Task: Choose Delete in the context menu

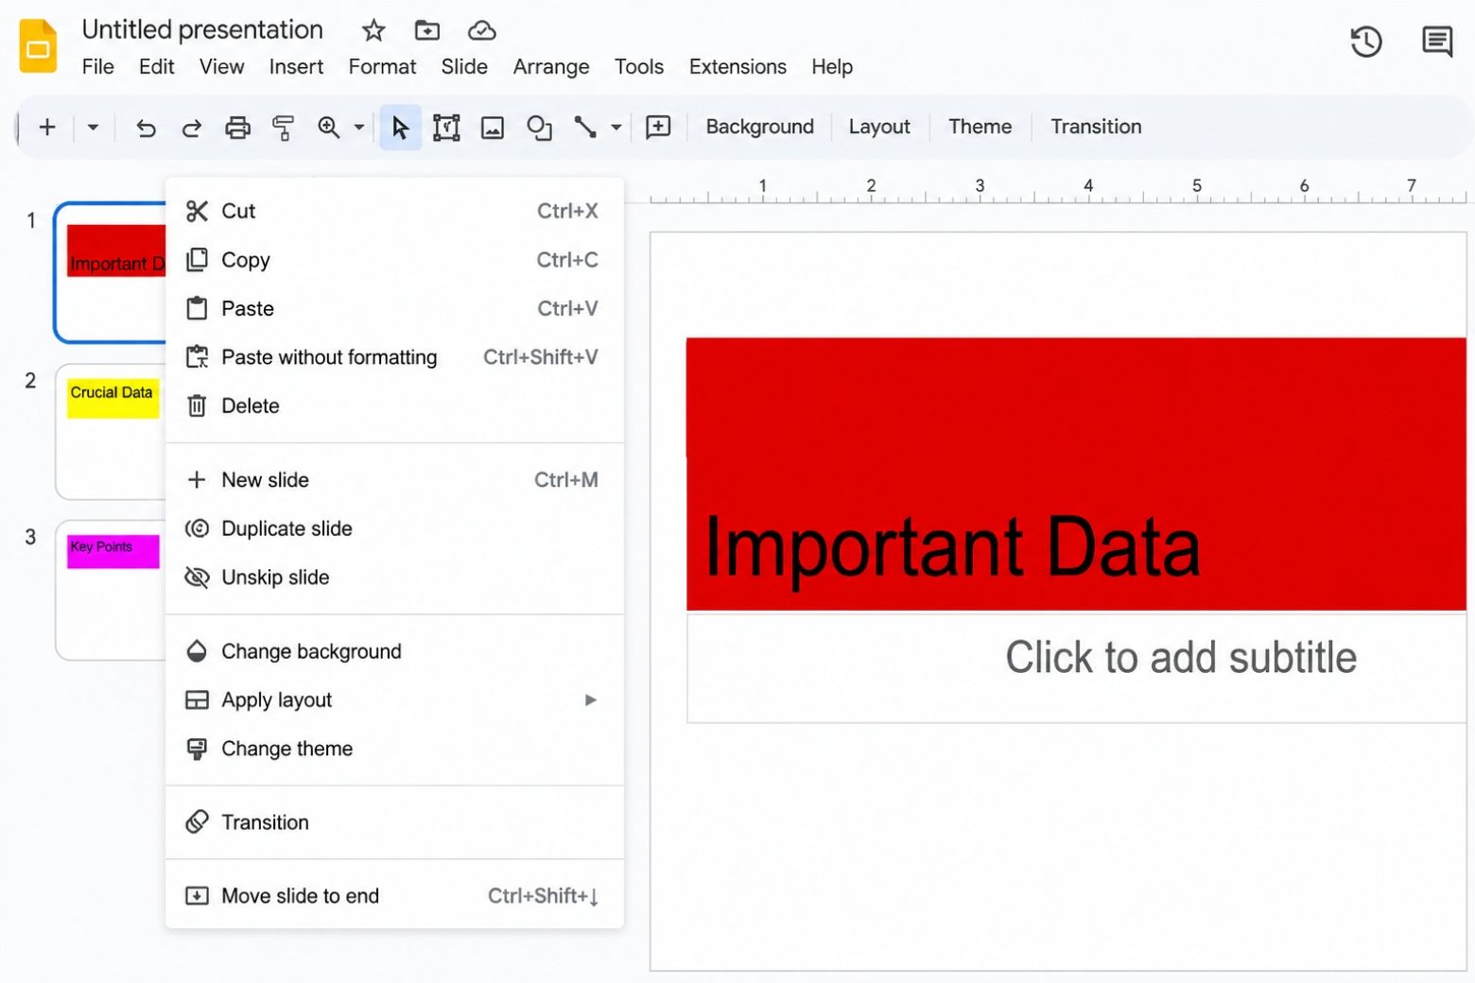Action: tap(394, 406)
